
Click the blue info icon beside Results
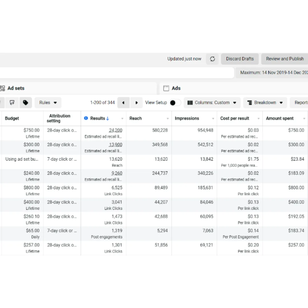[86, 118]
